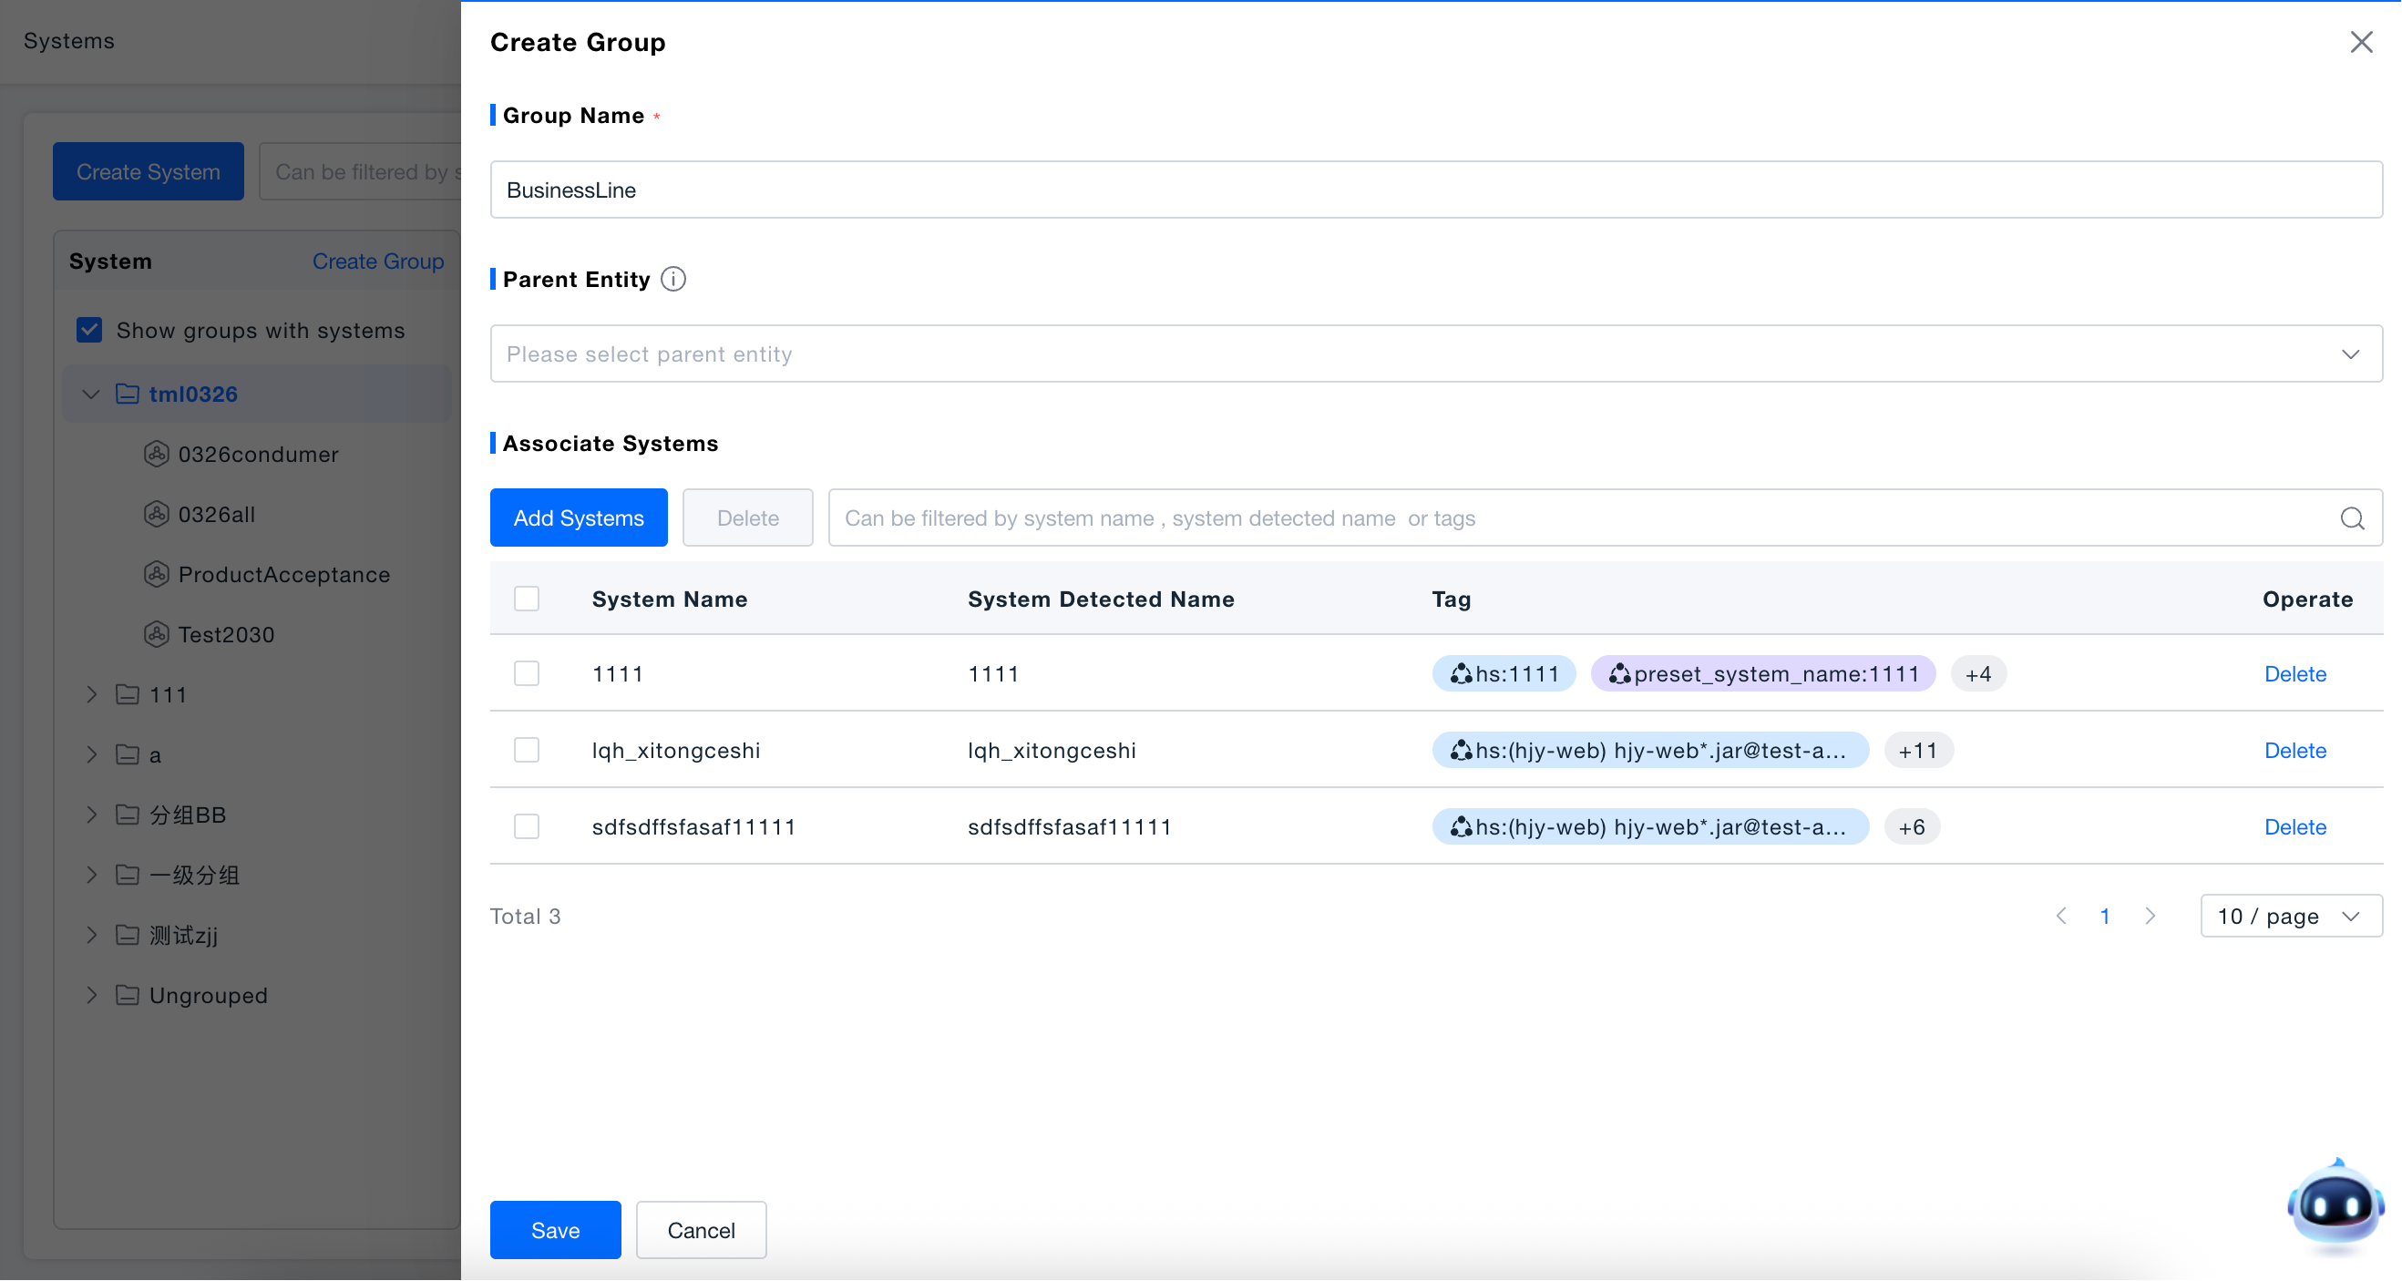The image size is (2402, 1281).
Task: Open the Parent Entity dropdown
Action: (1436, 354)
